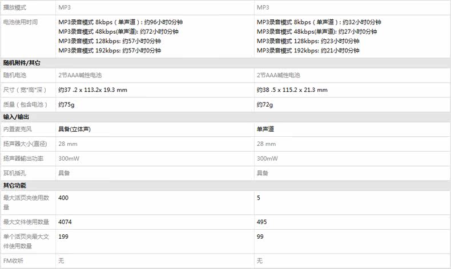The image size is (451, 269).
Task: Click the 播放模式 row label
Action: coord(15,7)
